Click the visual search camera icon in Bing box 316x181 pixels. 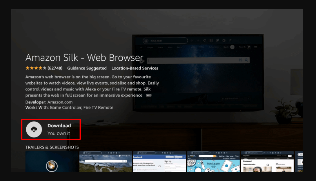pos(240,60)
